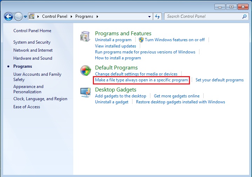Click the Programs and Features icon
Screen dimensions: 252x177
[x=85, y=37]
